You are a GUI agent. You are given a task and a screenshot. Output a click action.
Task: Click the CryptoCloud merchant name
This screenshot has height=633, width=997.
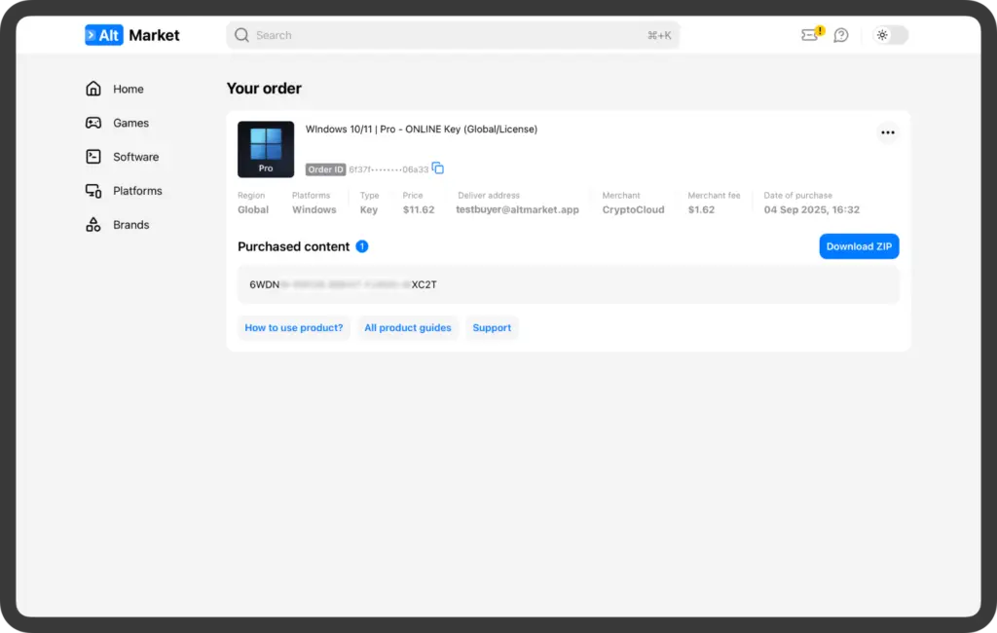[633, 209]
